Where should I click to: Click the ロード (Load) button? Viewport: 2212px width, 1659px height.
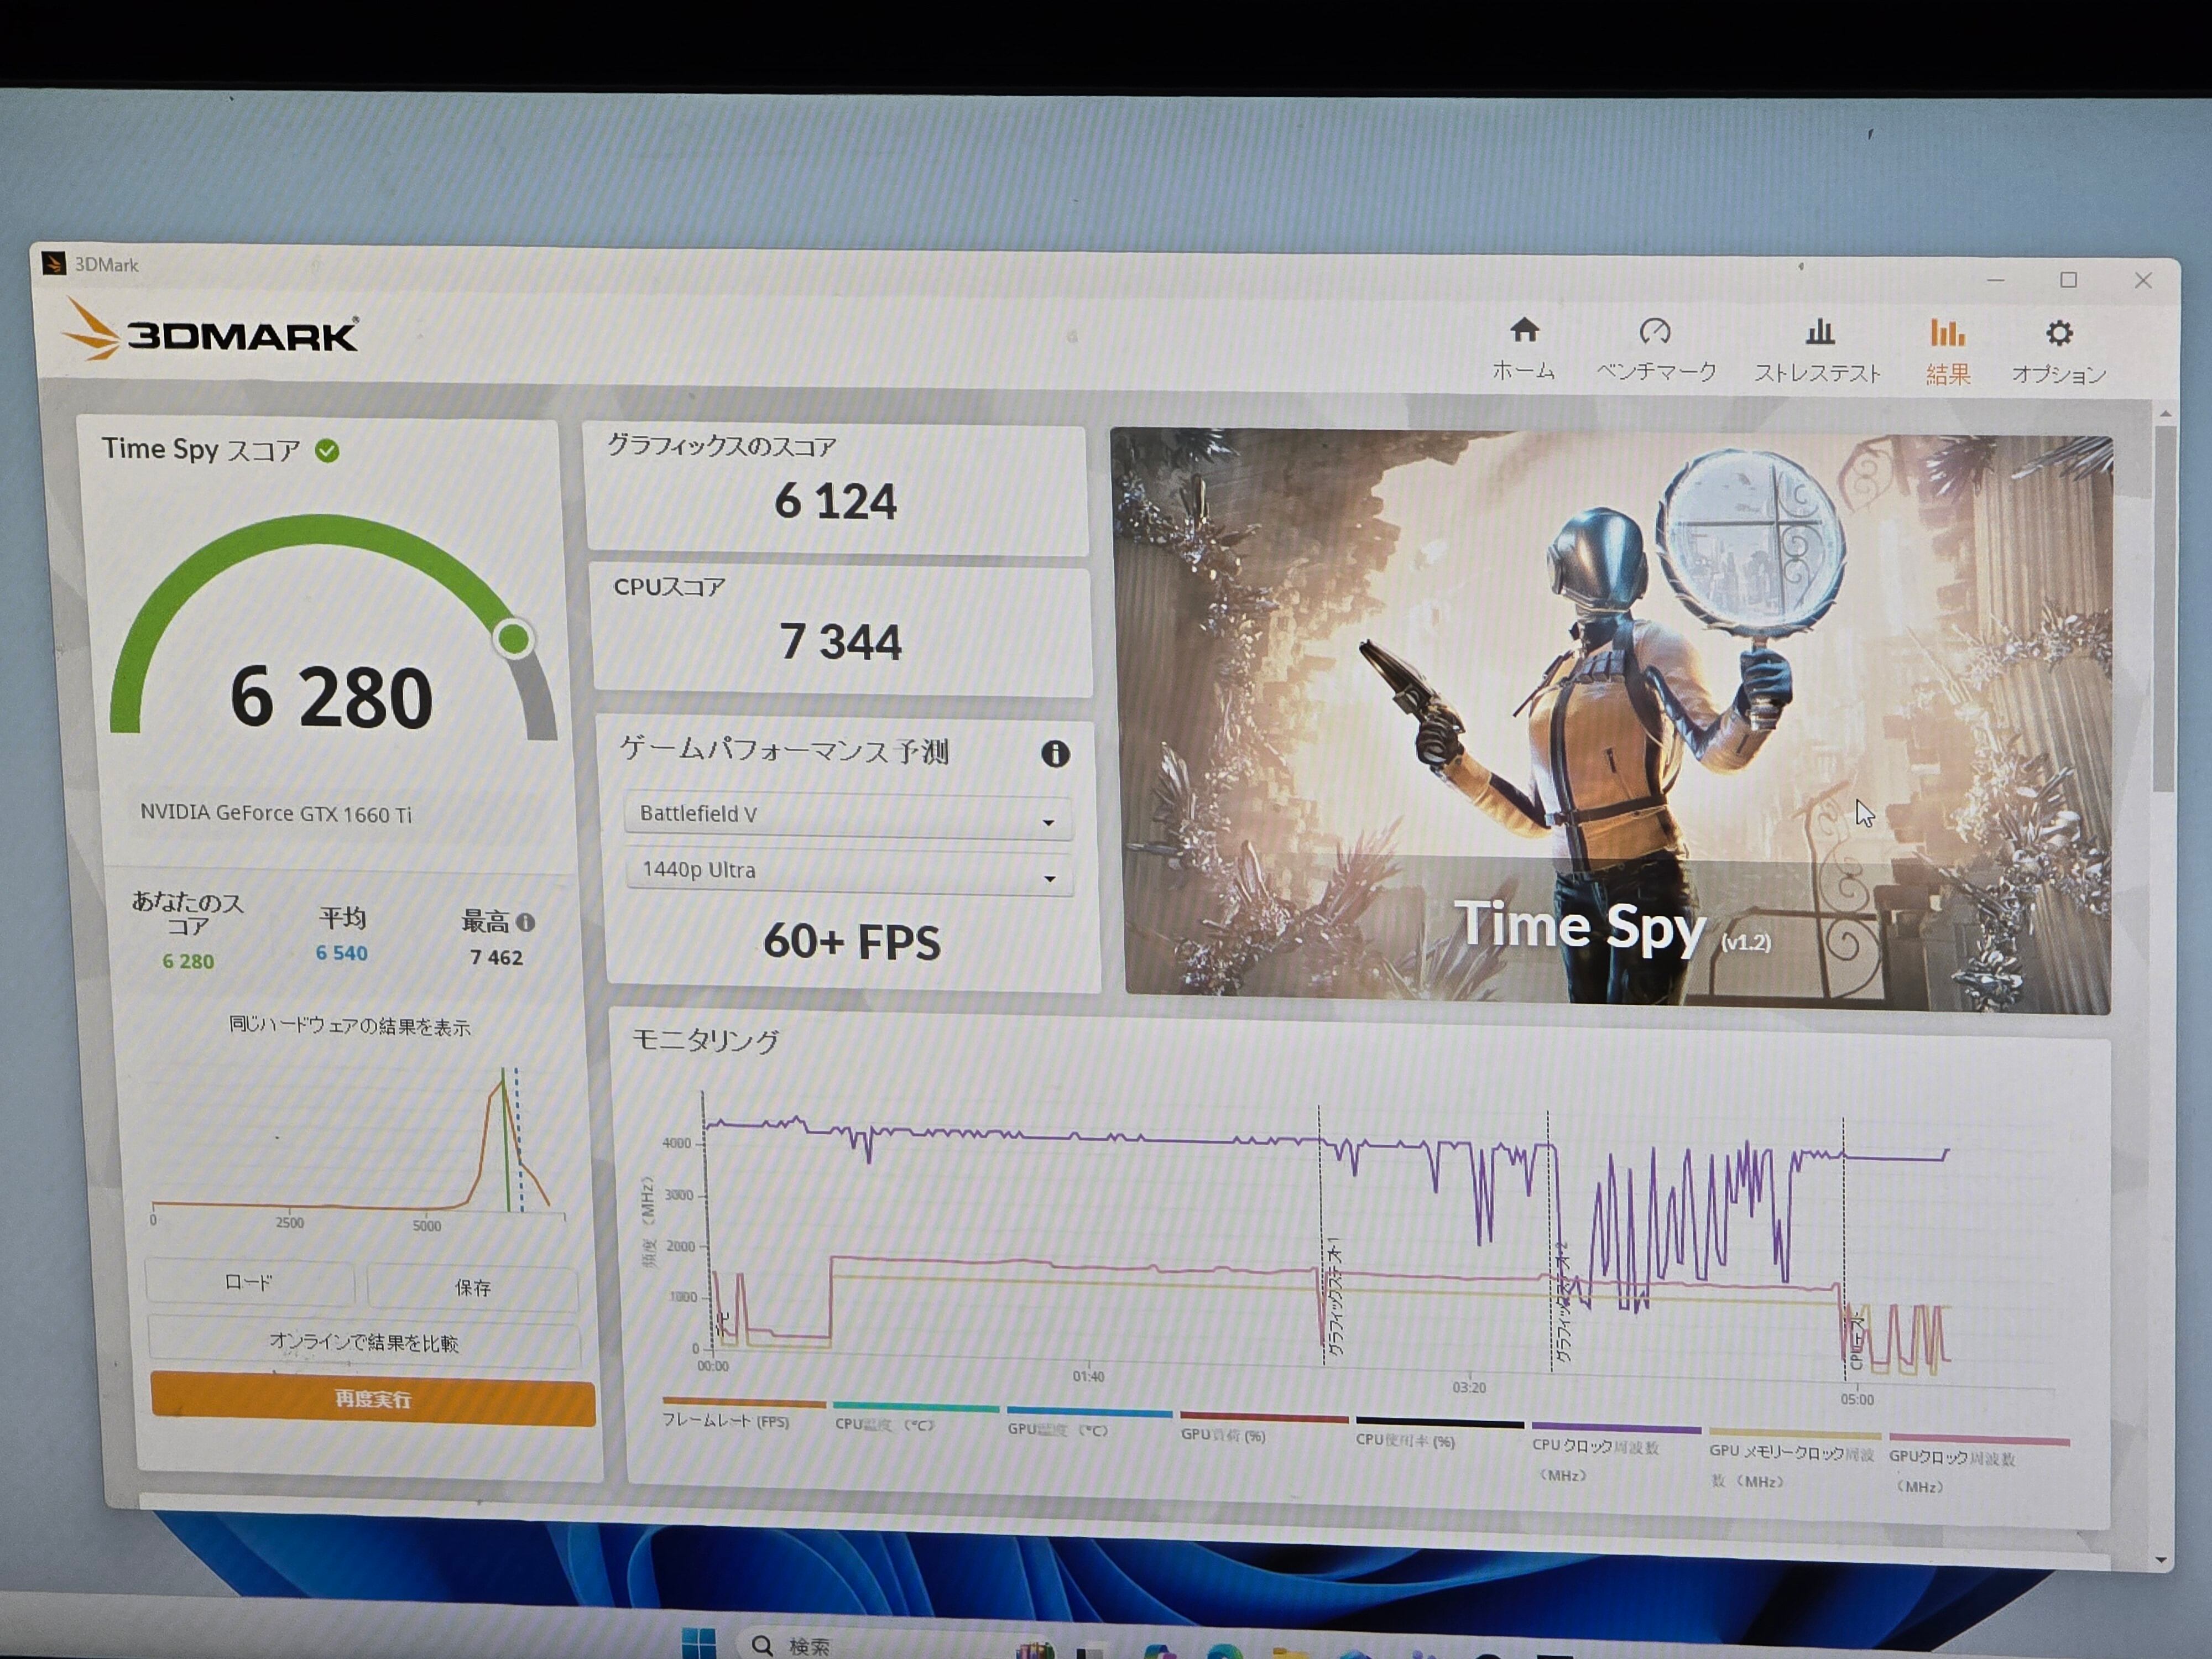[x=248, y=1282]
